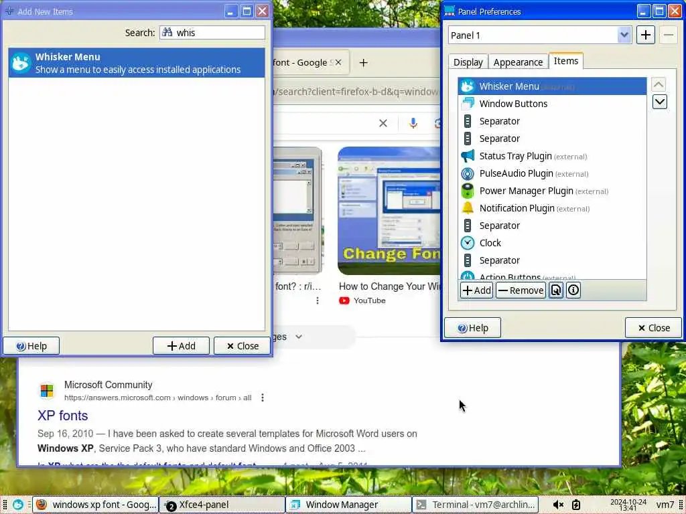Image resolution: width=686 pixels, height=514 pixels.
Task: Close the Firefox Google search tab
Action: (338, 62)
